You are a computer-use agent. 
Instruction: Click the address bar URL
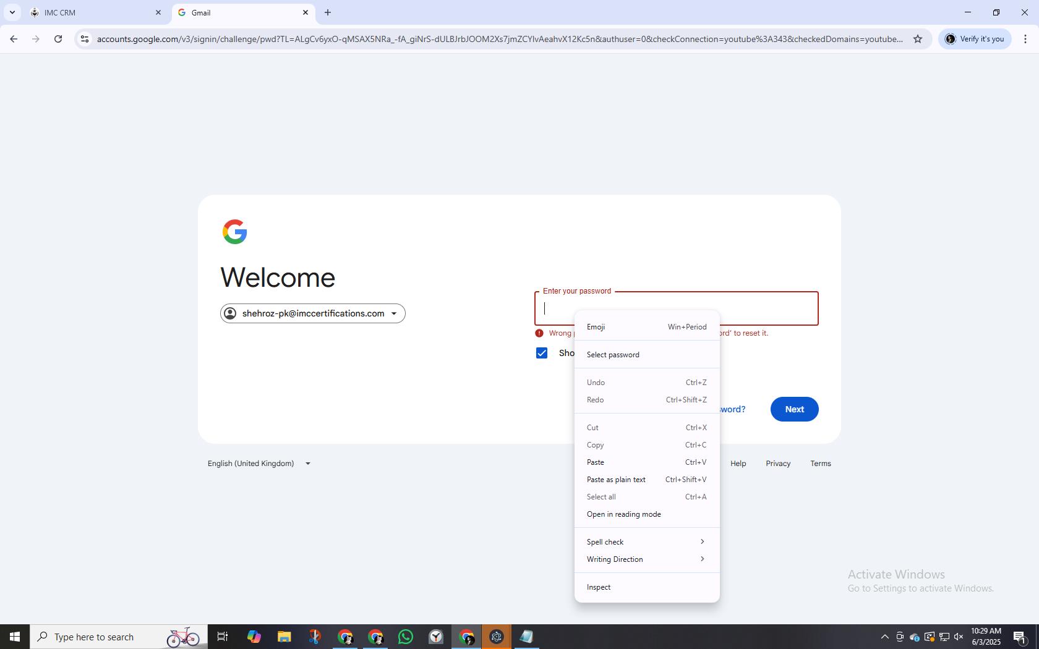(x=499, y=39)
